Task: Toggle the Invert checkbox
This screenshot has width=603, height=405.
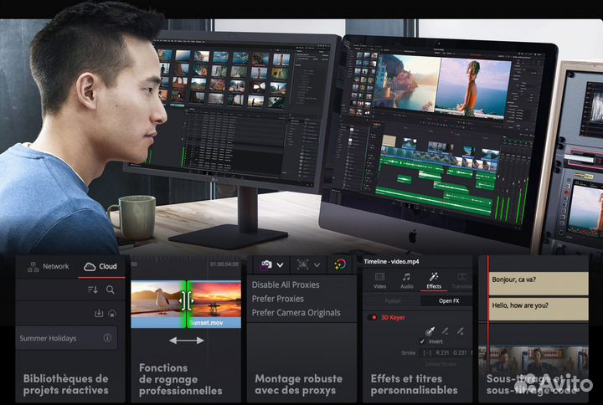Action: [x=422, y=341]
